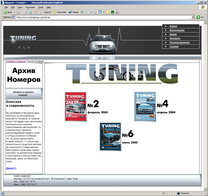Open the Forward history dropdown arrow
The height and width of the screenshot is (196, 208).
pos(22,12)
